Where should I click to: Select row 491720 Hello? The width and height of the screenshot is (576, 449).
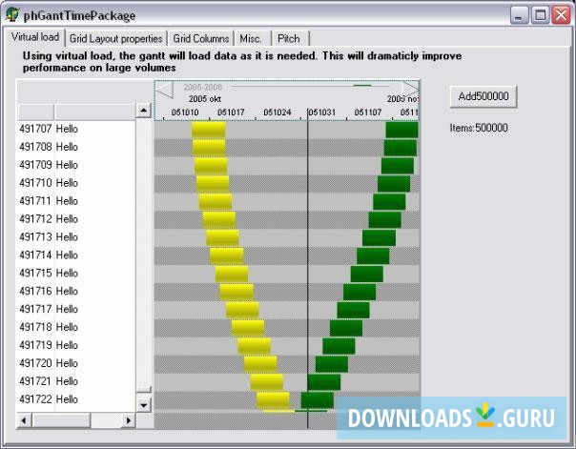75,363
